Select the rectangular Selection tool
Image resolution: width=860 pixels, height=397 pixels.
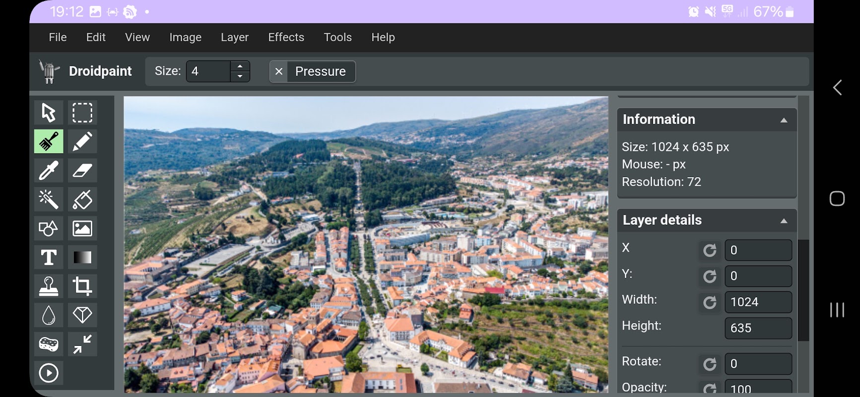[x=82, y=113]
